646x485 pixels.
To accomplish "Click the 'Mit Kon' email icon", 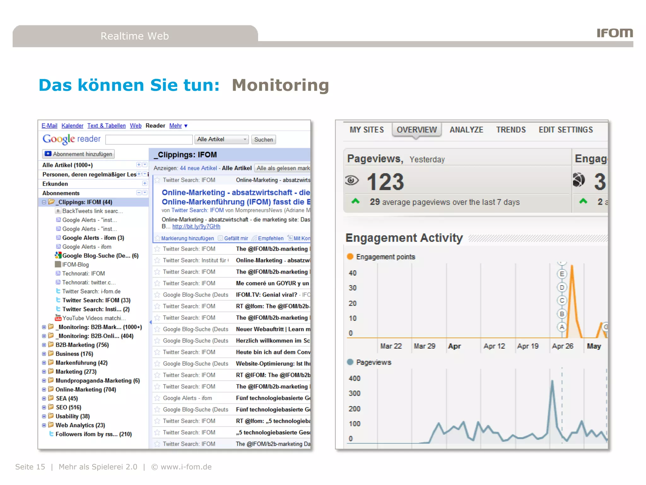I will click(290, 238).
